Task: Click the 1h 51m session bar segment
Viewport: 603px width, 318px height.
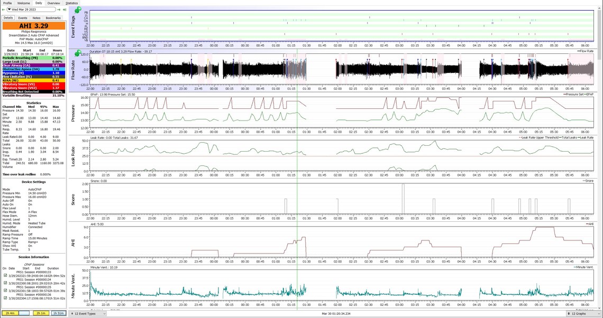Action: pos(58,313)
